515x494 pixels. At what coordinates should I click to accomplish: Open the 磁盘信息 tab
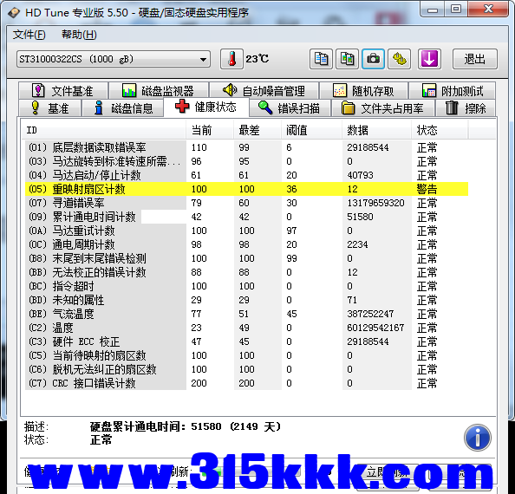[x=123, y=108]
